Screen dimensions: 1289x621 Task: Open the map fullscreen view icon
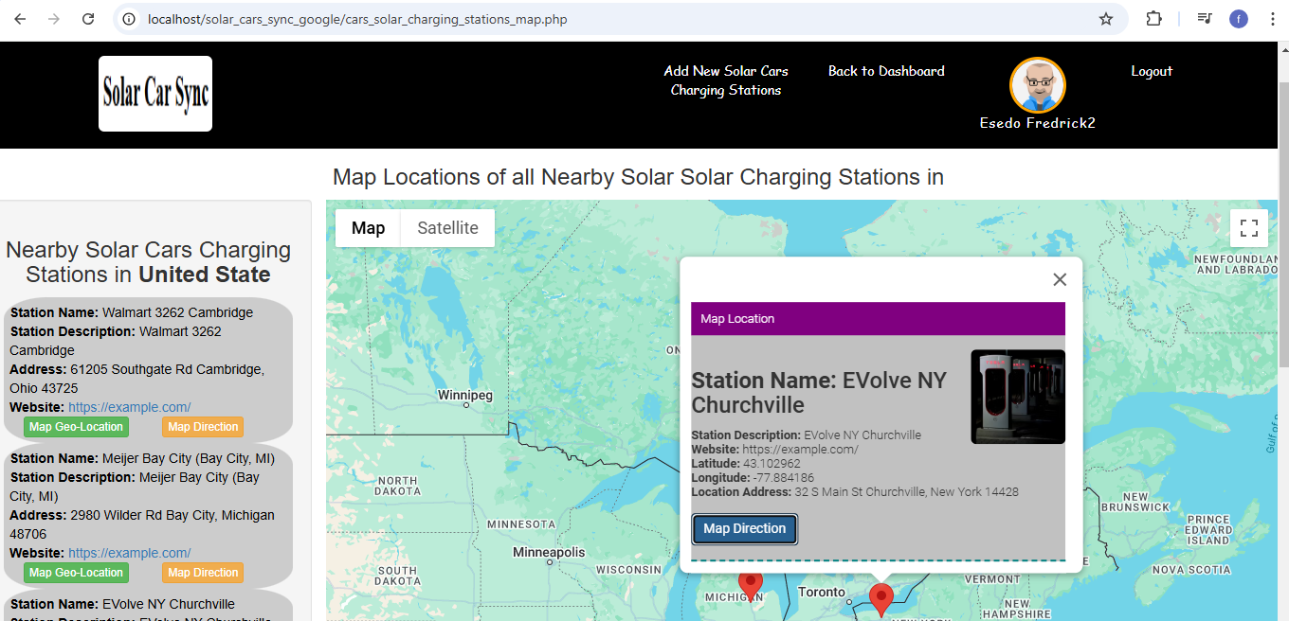click(1248, 227)
